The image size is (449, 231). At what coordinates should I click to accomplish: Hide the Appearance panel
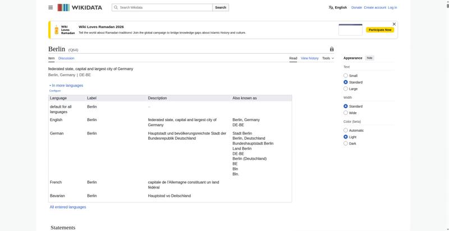point(369,58)
